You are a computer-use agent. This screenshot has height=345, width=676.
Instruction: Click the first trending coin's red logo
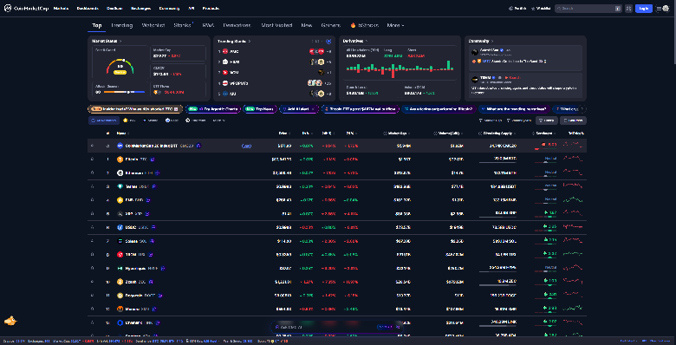(x=225, y=51)
